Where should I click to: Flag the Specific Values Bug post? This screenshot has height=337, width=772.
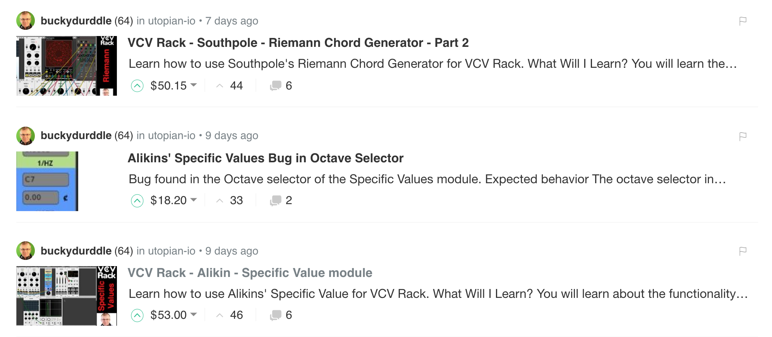pos(743,136)
